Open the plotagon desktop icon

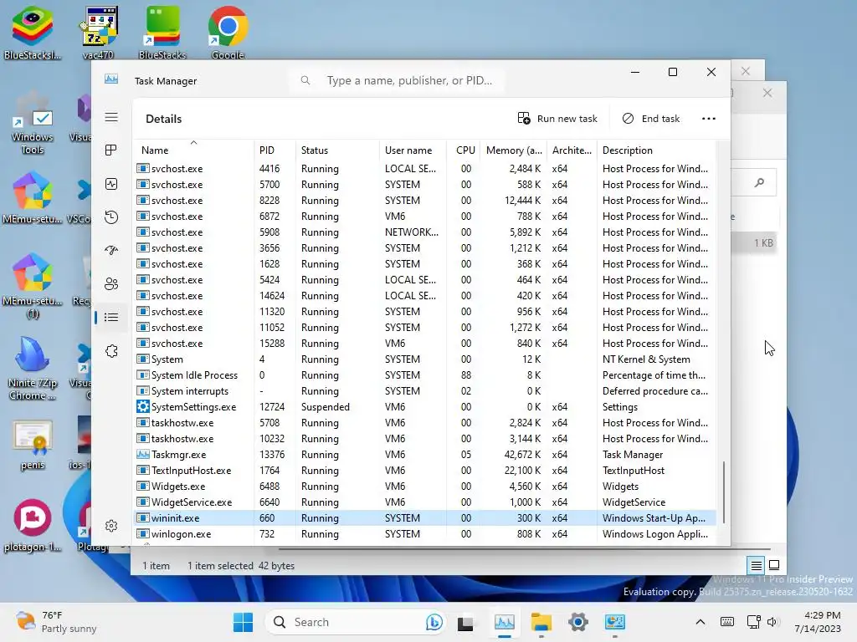(x=33, y=525)
